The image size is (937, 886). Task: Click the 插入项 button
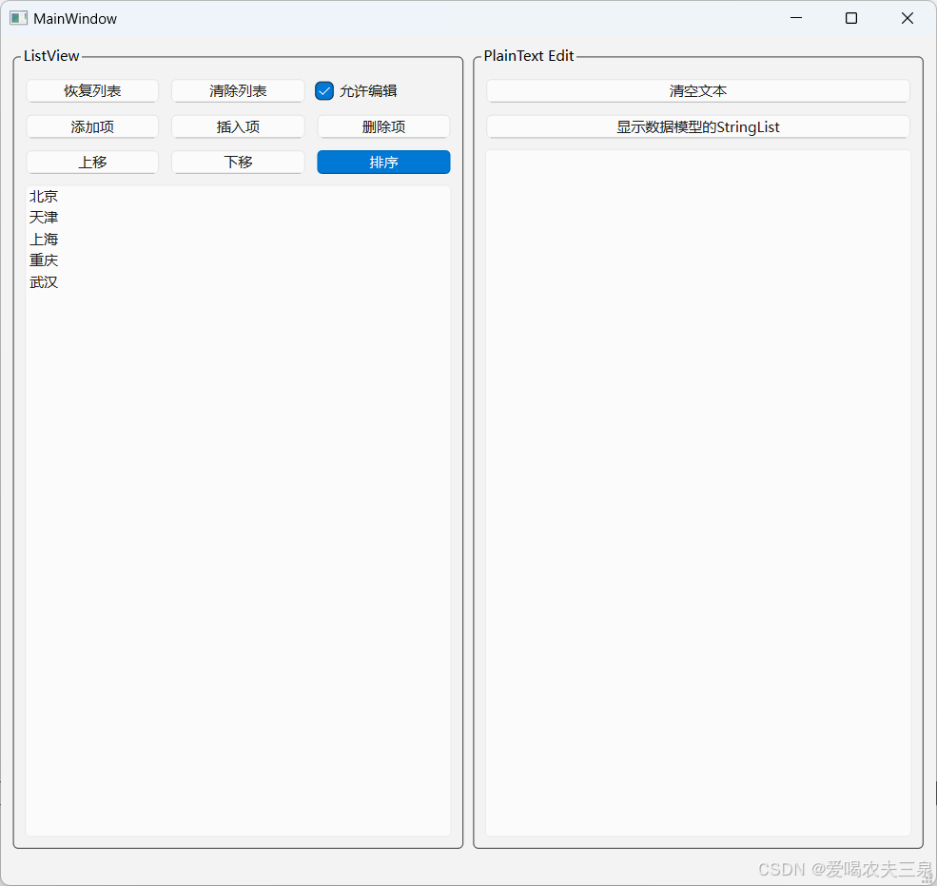(x=238, y=126)
